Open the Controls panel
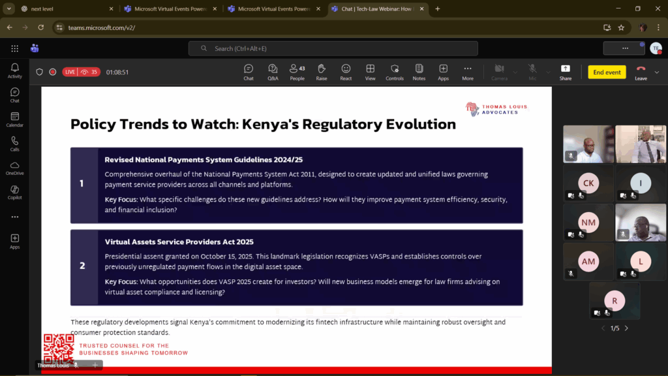Screen dimensions: 668x376 pos(394,72)
